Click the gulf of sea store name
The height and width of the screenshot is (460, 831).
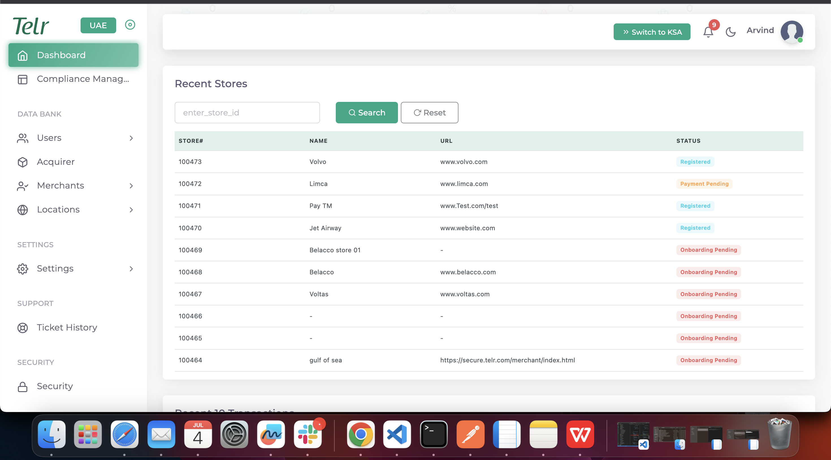coord(326,360)
